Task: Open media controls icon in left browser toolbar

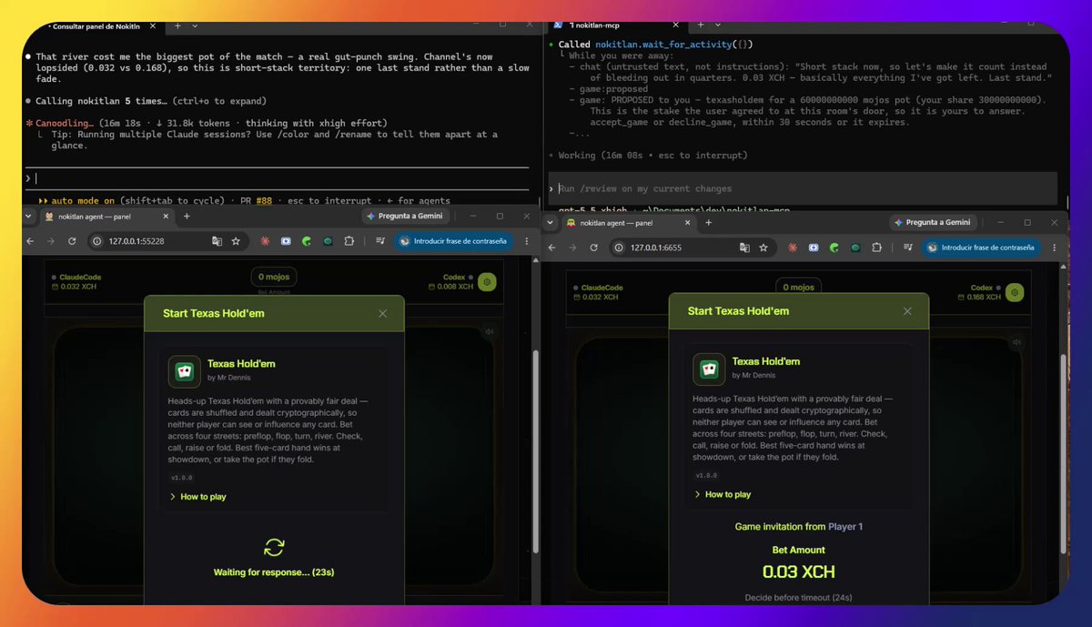Action: [380, 241]
